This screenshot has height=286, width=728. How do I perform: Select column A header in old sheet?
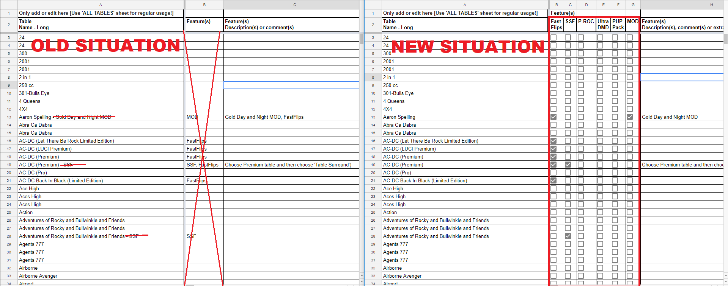point(101,5)
